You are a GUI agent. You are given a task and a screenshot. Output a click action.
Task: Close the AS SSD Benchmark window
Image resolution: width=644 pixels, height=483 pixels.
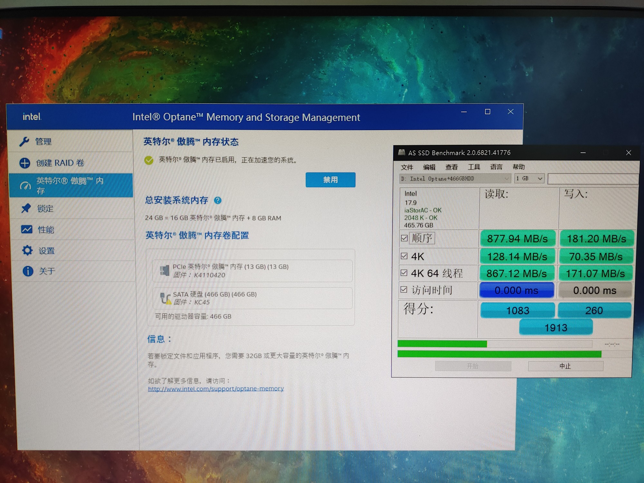628,153
